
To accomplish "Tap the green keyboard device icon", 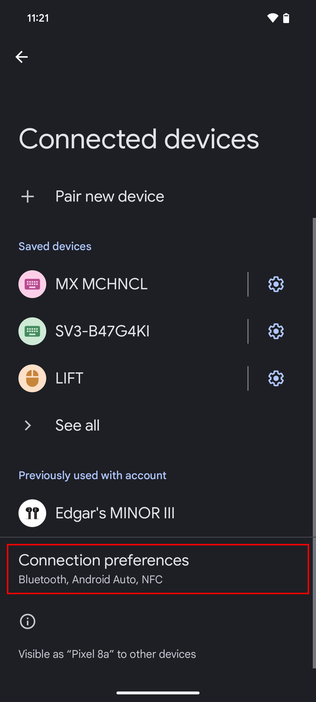I will (32, 331).
